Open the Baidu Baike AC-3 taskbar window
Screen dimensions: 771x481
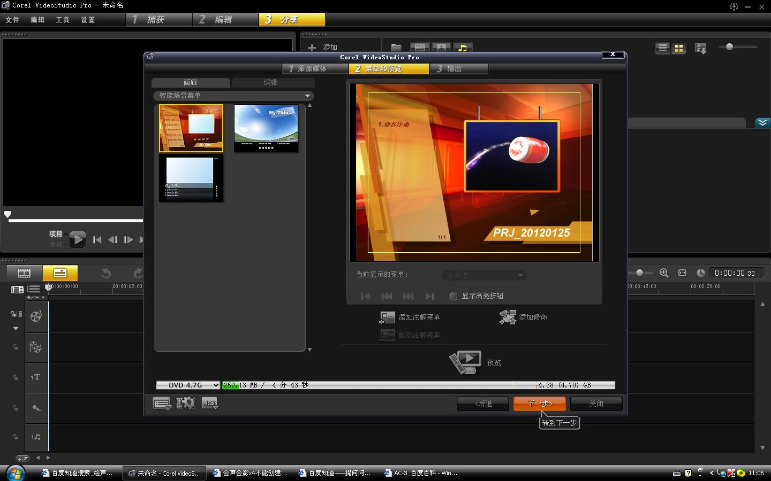[x=421, y=473]
